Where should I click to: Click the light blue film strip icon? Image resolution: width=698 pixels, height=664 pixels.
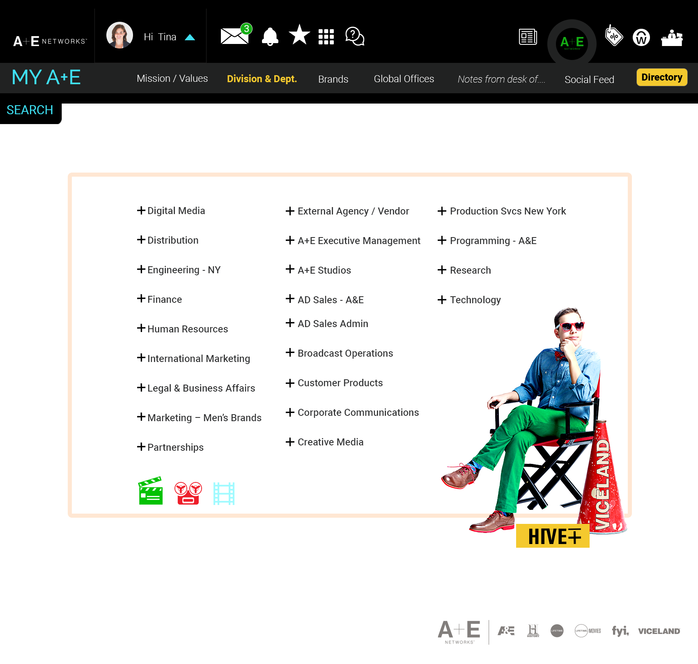click(224, 493)
